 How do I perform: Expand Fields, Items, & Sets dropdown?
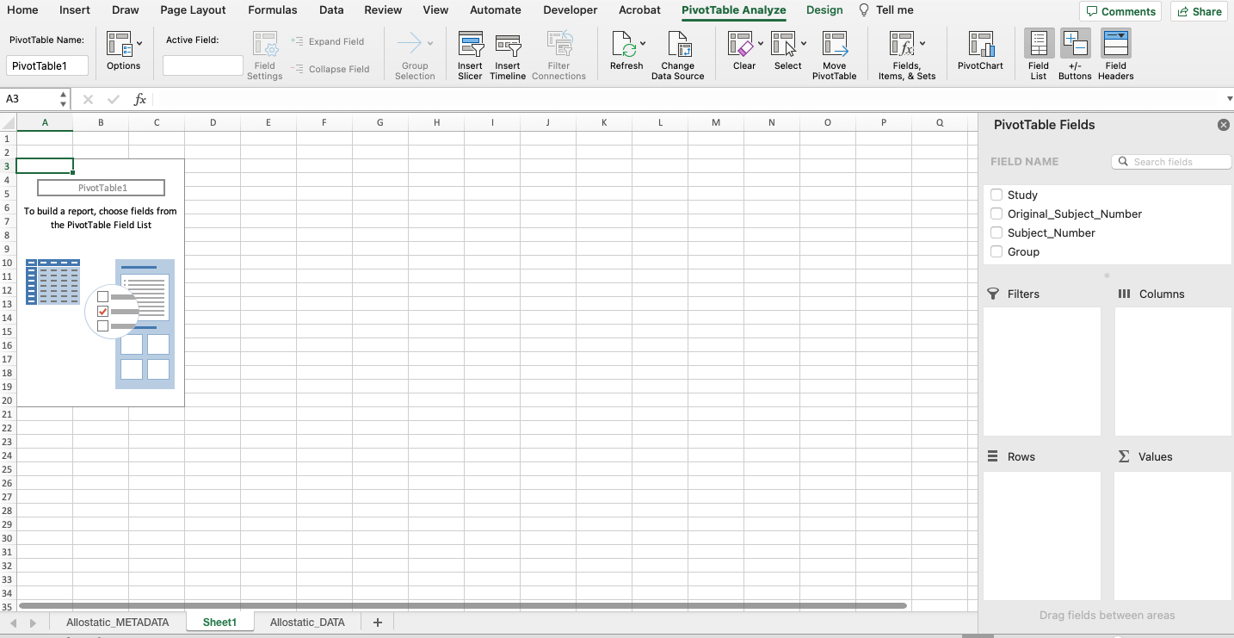coord(922,43)
